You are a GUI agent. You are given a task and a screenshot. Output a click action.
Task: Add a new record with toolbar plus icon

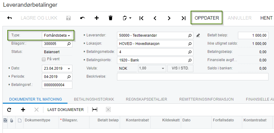[x=97, y=18]
